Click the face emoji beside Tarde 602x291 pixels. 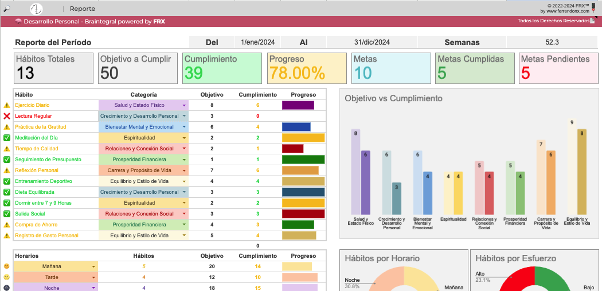coord(6,277)
